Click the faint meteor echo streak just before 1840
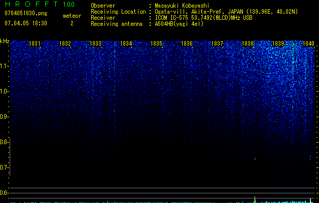The image size is (319, 203). click(x=310, y=157)
